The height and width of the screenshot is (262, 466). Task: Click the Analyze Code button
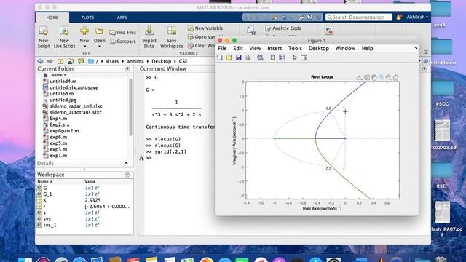283,28
